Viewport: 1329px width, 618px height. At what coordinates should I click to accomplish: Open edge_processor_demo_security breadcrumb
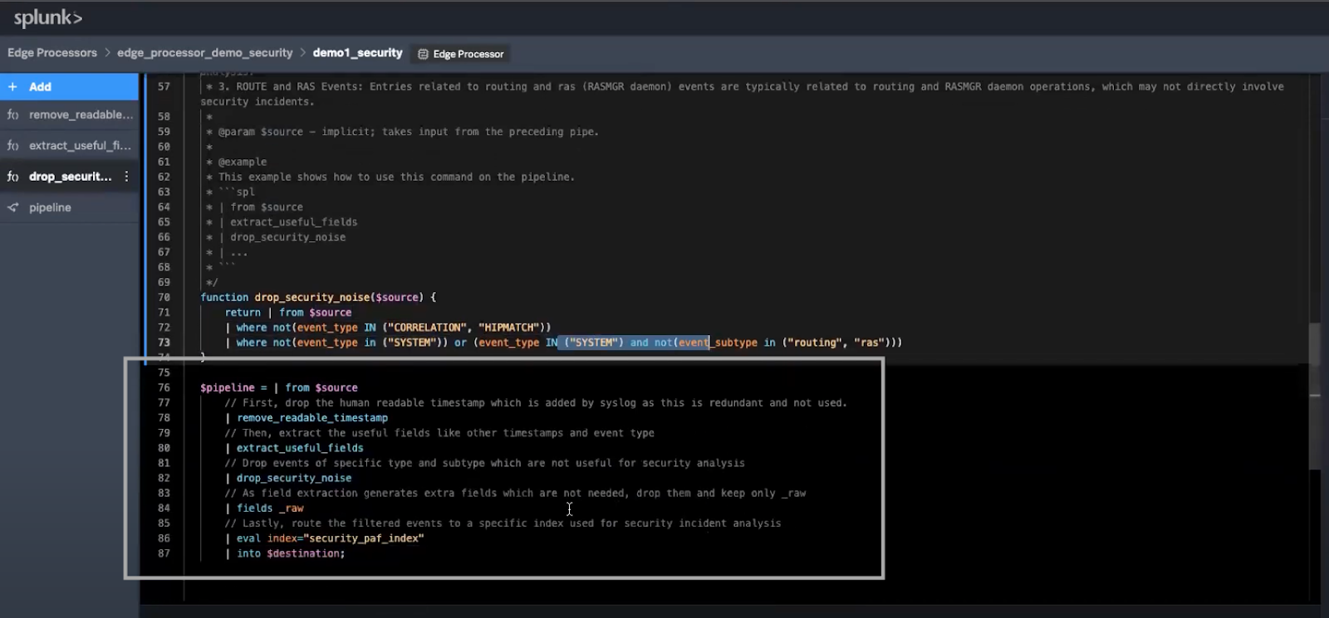pos(204,52)
